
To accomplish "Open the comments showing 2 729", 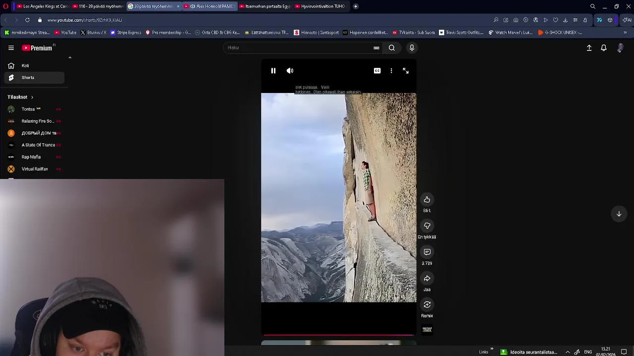I will coord(427,252).
